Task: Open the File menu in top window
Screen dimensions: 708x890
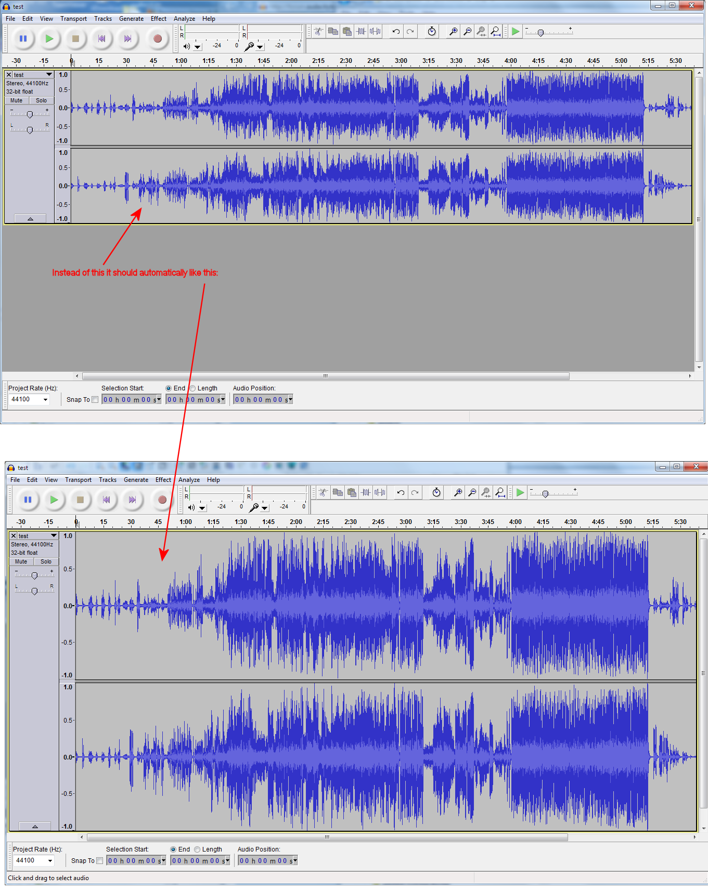Action: tap(10, 19)
